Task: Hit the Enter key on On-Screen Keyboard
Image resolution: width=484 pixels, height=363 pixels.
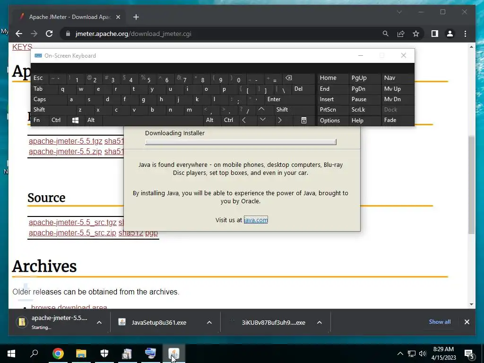Action: pyautogui.click(x=290, y=99)
